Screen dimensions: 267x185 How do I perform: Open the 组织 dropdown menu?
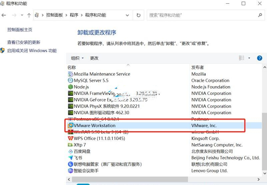(77, 58)
